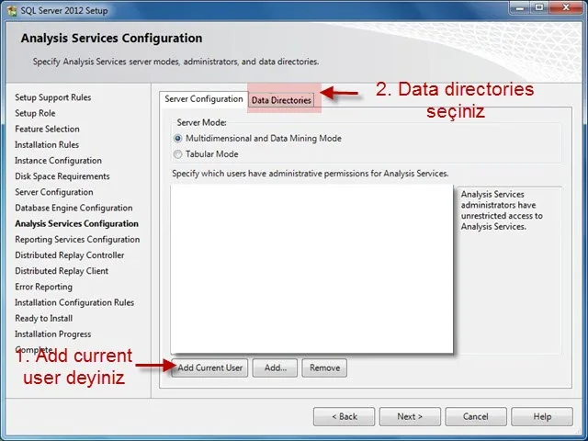Viewport: 588px width, 441px height.
Task: Select Database Engine Configuration step
Action: (x=73, y=208)
